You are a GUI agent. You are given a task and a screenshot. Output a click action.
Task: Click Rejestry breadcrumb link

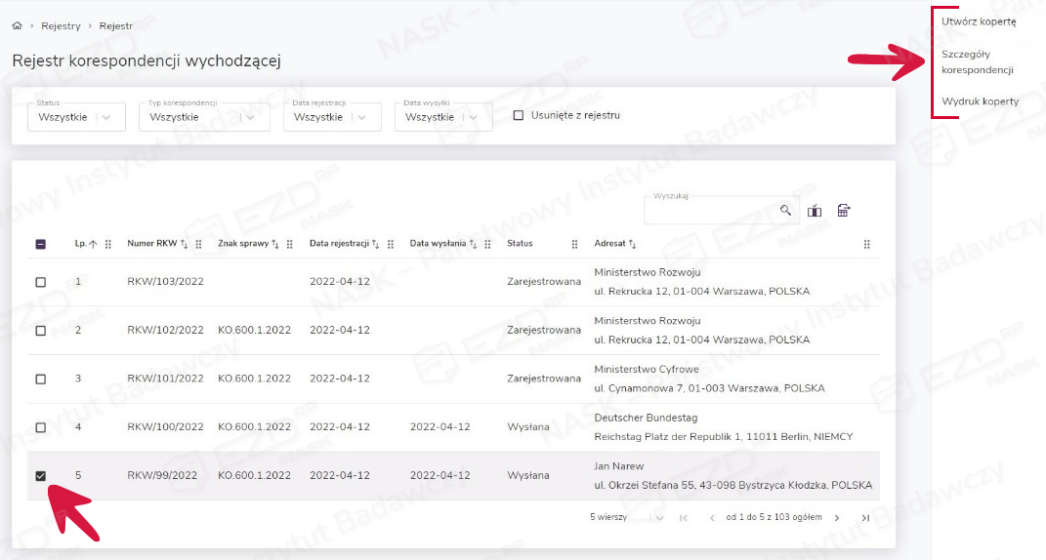tap(61, 26)
